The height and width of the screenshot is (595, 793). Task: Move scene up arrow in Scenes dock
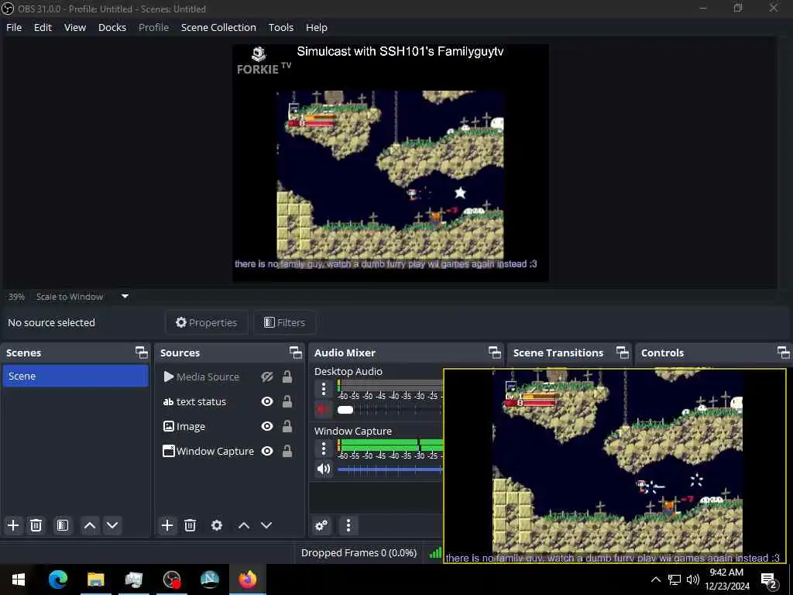pyautogui.click(x=90, y=525)
